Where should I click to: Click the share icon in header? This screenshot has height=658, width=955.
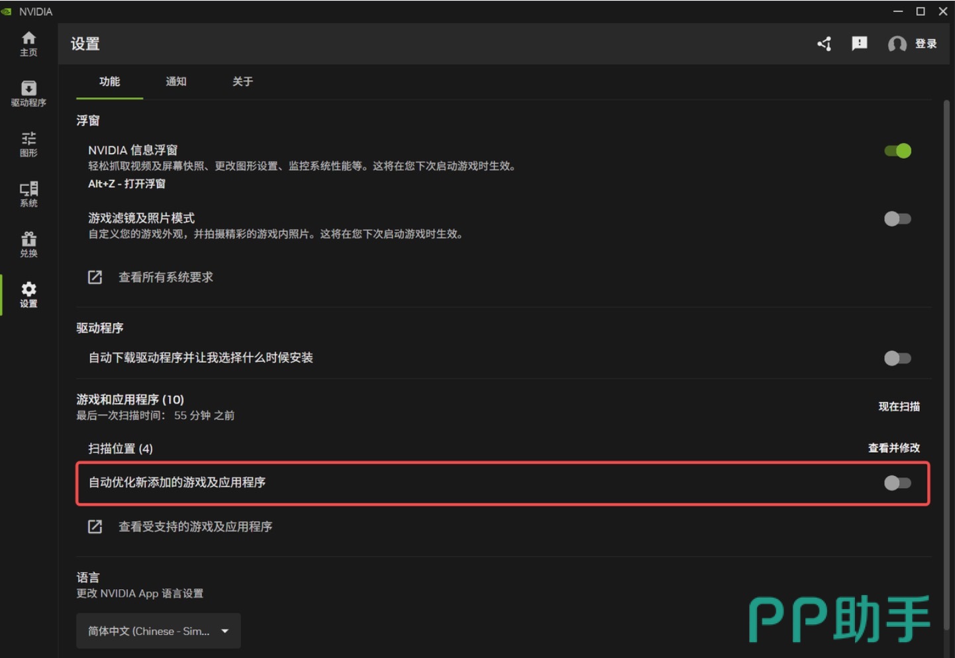825,44
